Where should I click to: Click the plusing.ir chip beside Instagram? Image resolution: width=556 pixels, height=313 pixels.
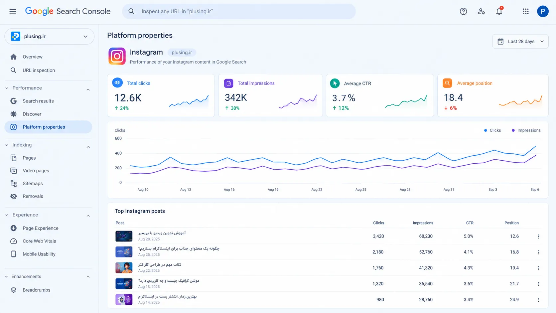(182, 53)
